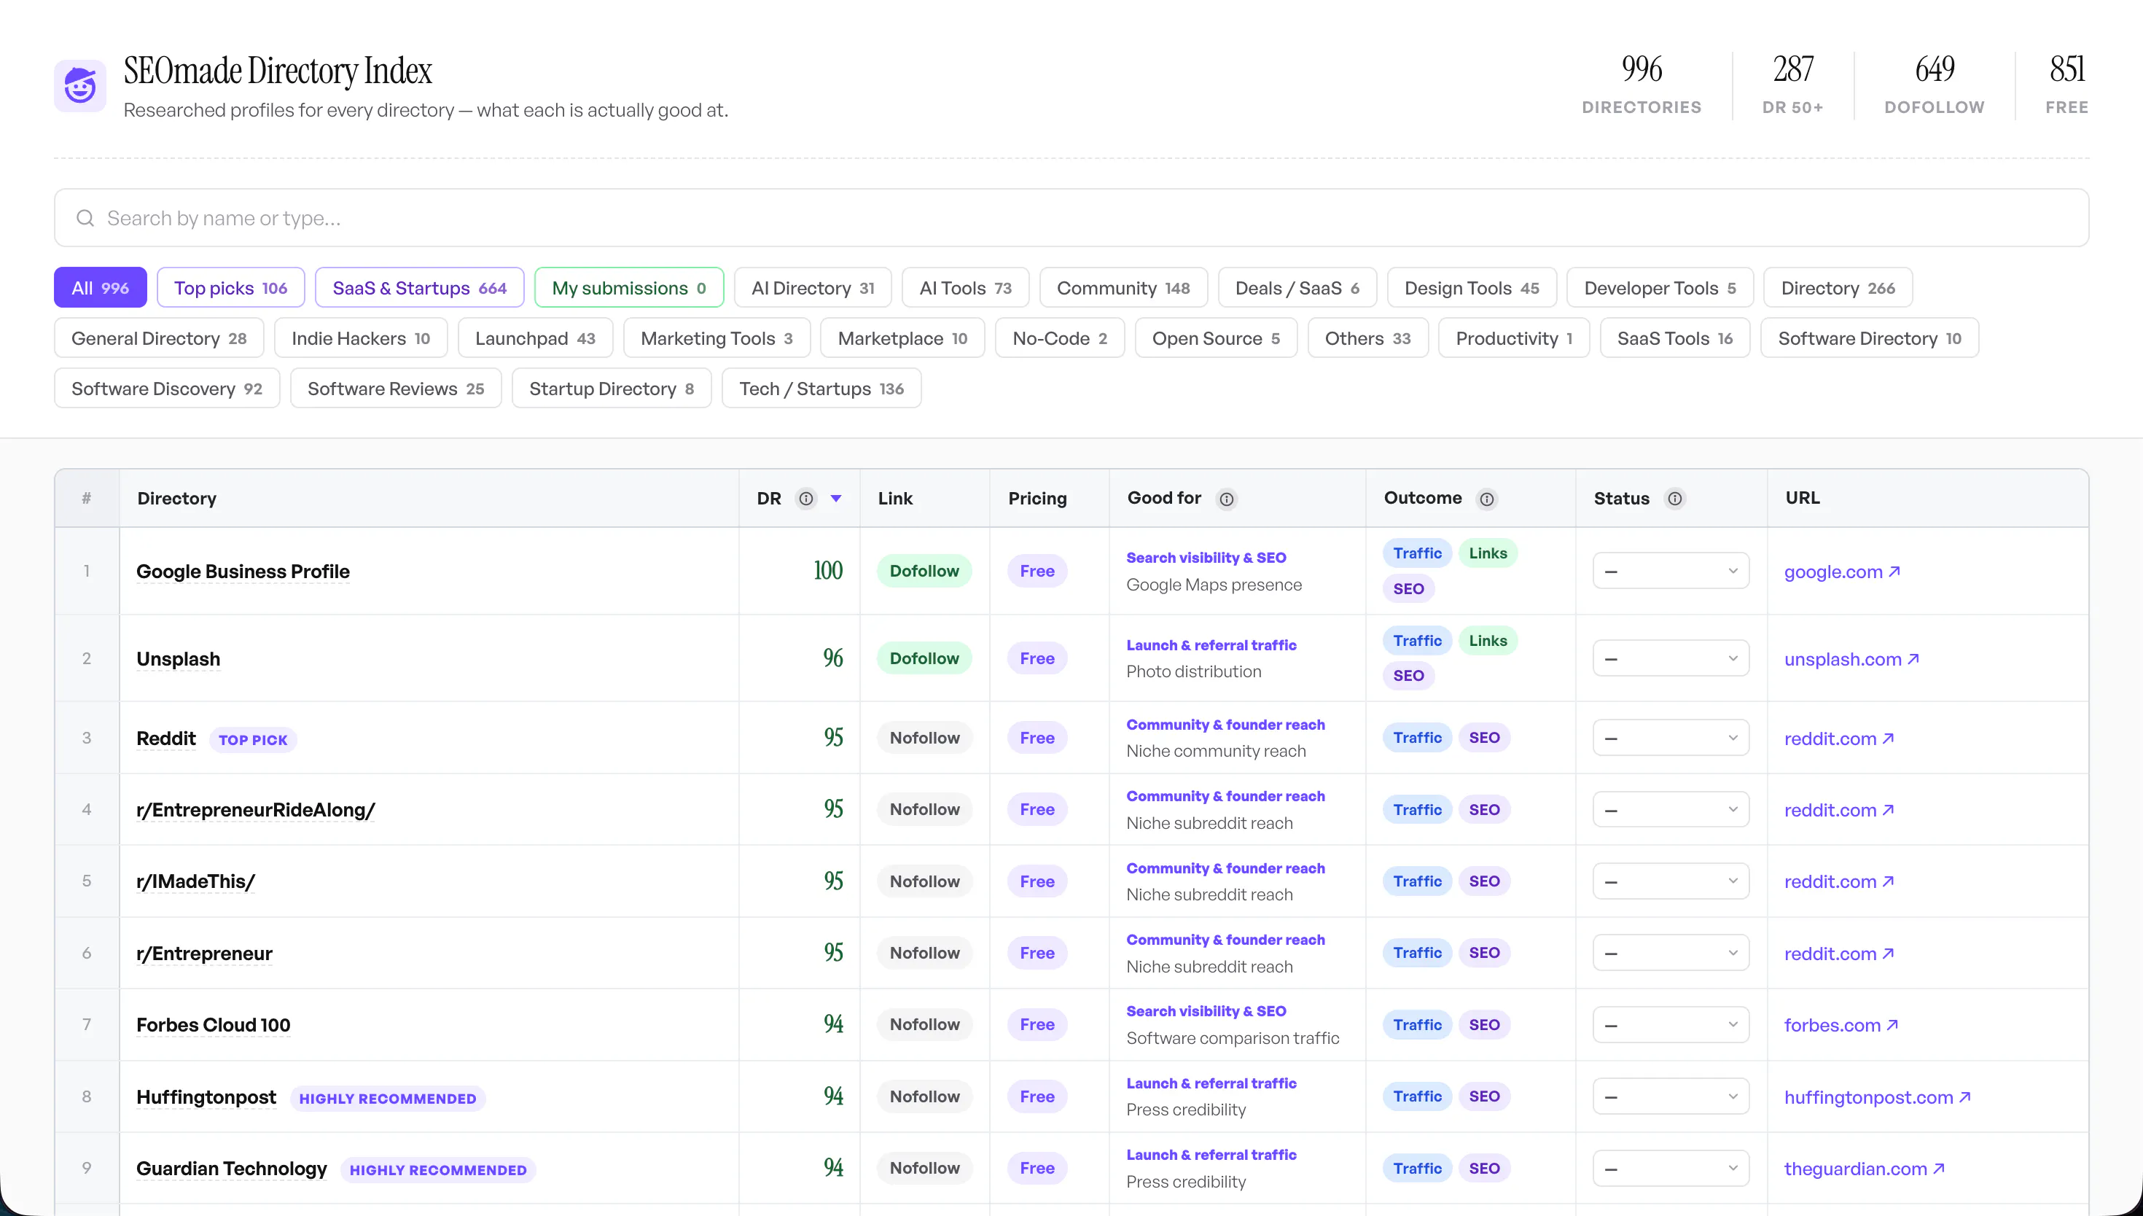Open the DR column info icon

[x=805, y=499]
